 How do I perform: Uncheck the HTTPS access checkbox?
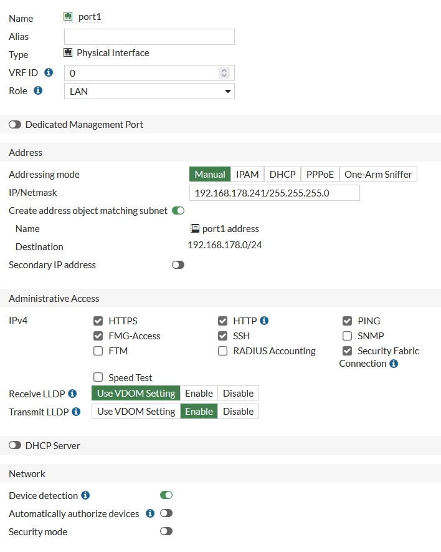coord(98,321)
